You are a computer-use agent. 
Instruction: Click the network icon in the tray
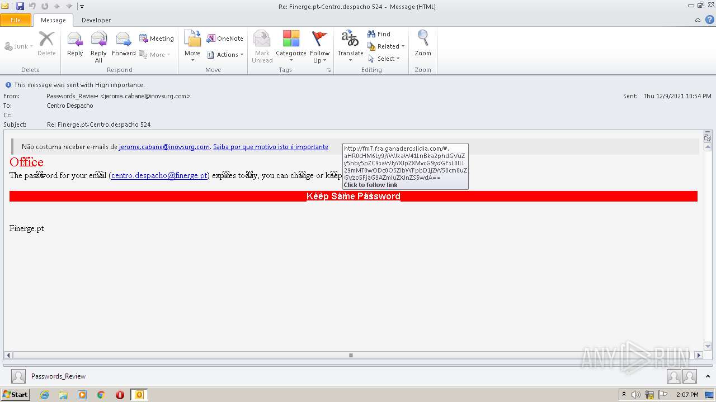tap(649, 395)
